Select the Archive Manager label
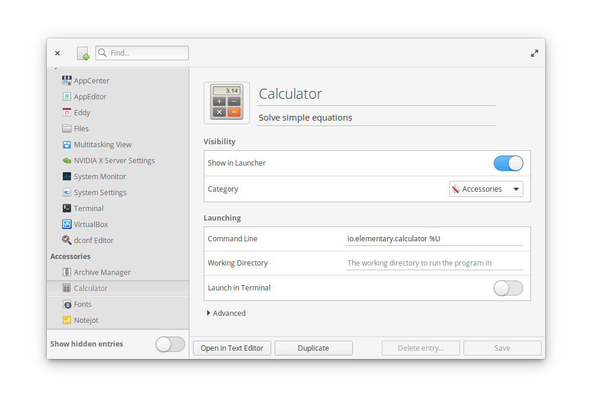Viewport: 592px width, 414px height. (x=102, y=272)
